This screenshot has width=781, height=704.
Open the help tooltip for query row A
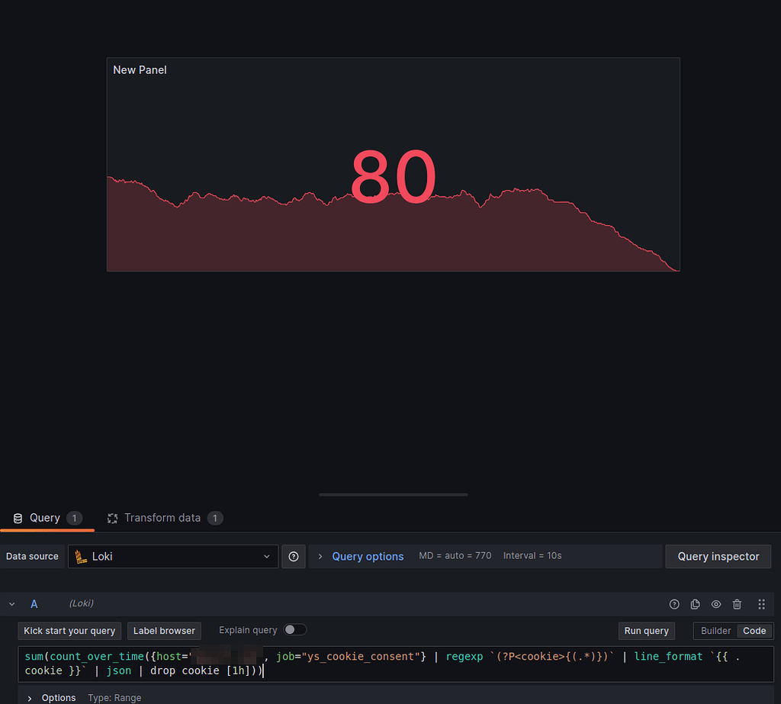[x=674, y=603]
